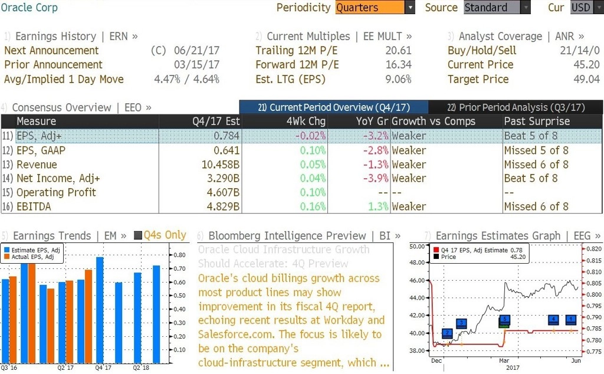
Task: Select the 14) Net Income, Adj+ row
Action: pos(301,178)
